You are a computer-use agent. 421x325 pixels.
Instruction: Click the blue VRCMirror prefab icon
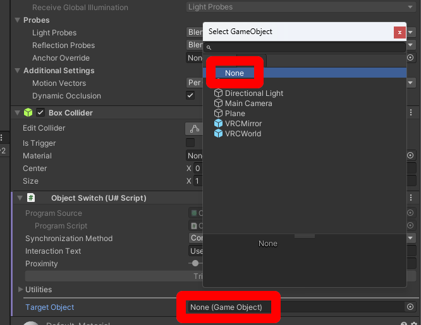coord(218,123)
